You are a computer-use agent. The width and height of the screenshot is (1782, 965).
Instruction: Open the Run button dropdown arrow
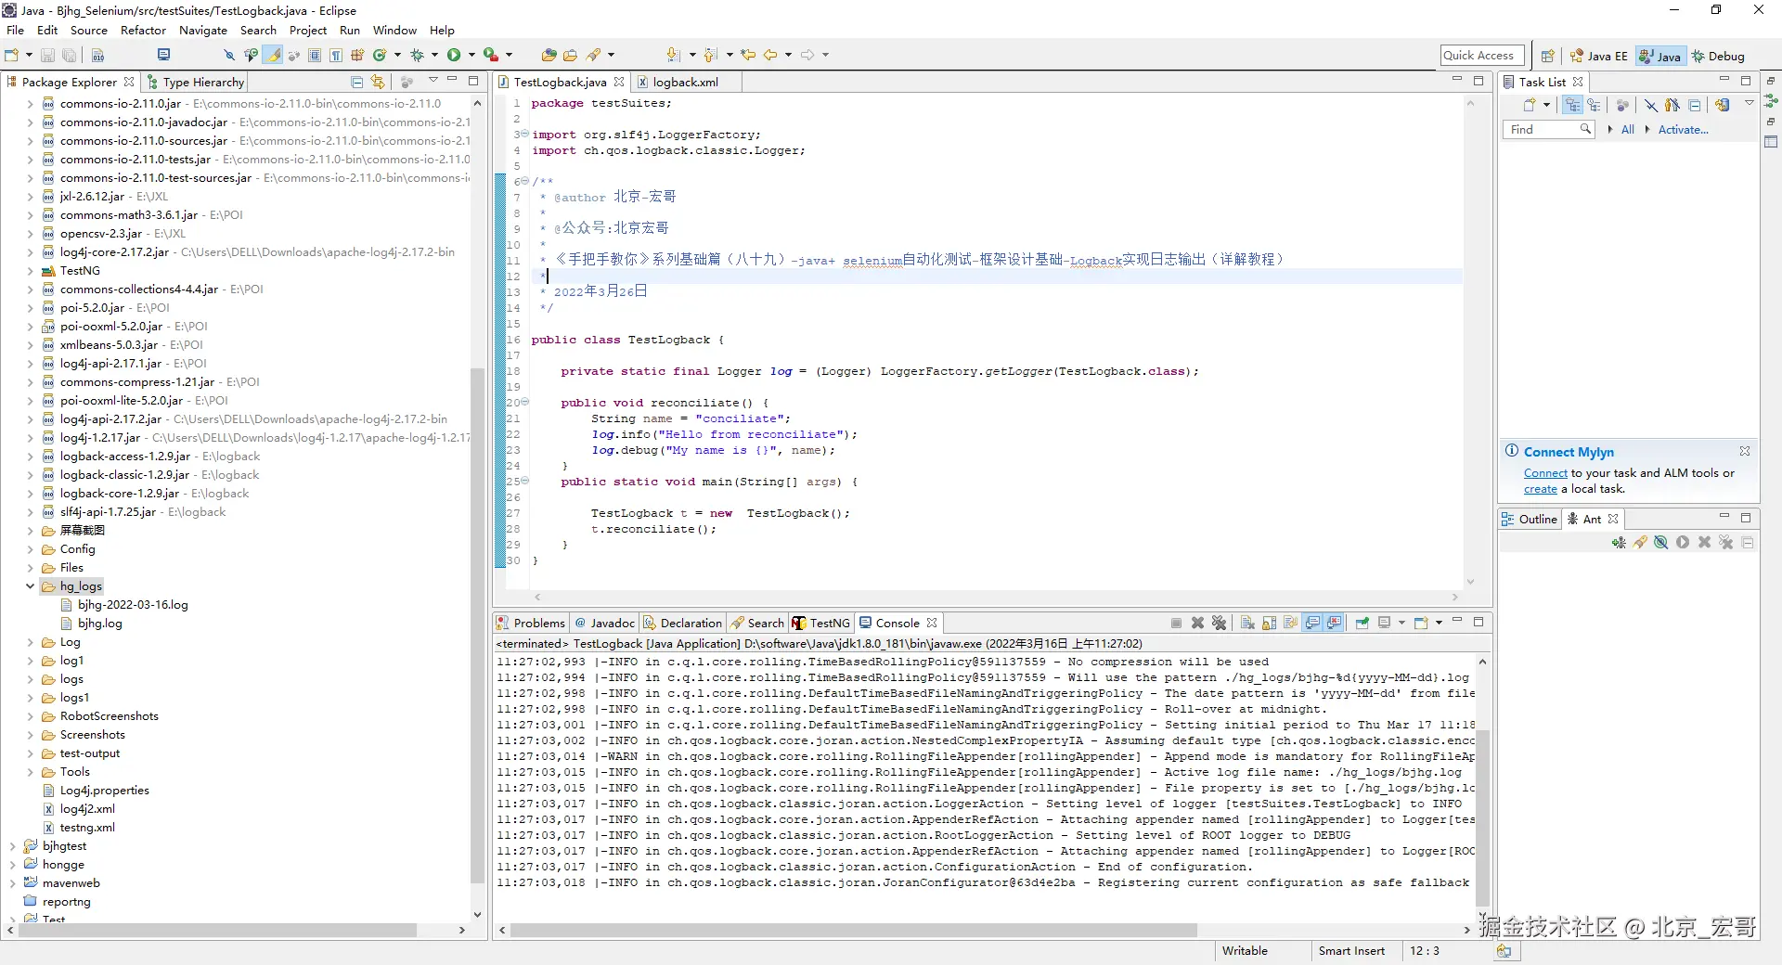coord(471,56)
